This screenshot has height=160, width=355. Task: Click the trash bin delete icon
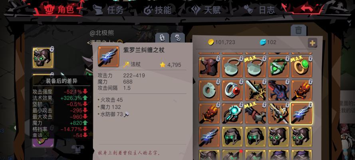(298, 30)
